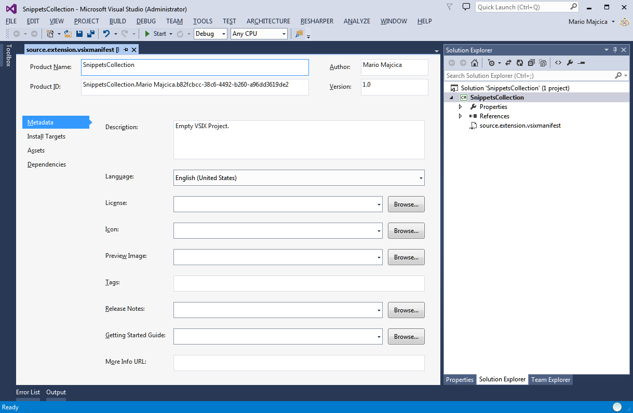Click the search magnifier in Solution Explorer
This screenshot has height=413, width=633.
618,76
